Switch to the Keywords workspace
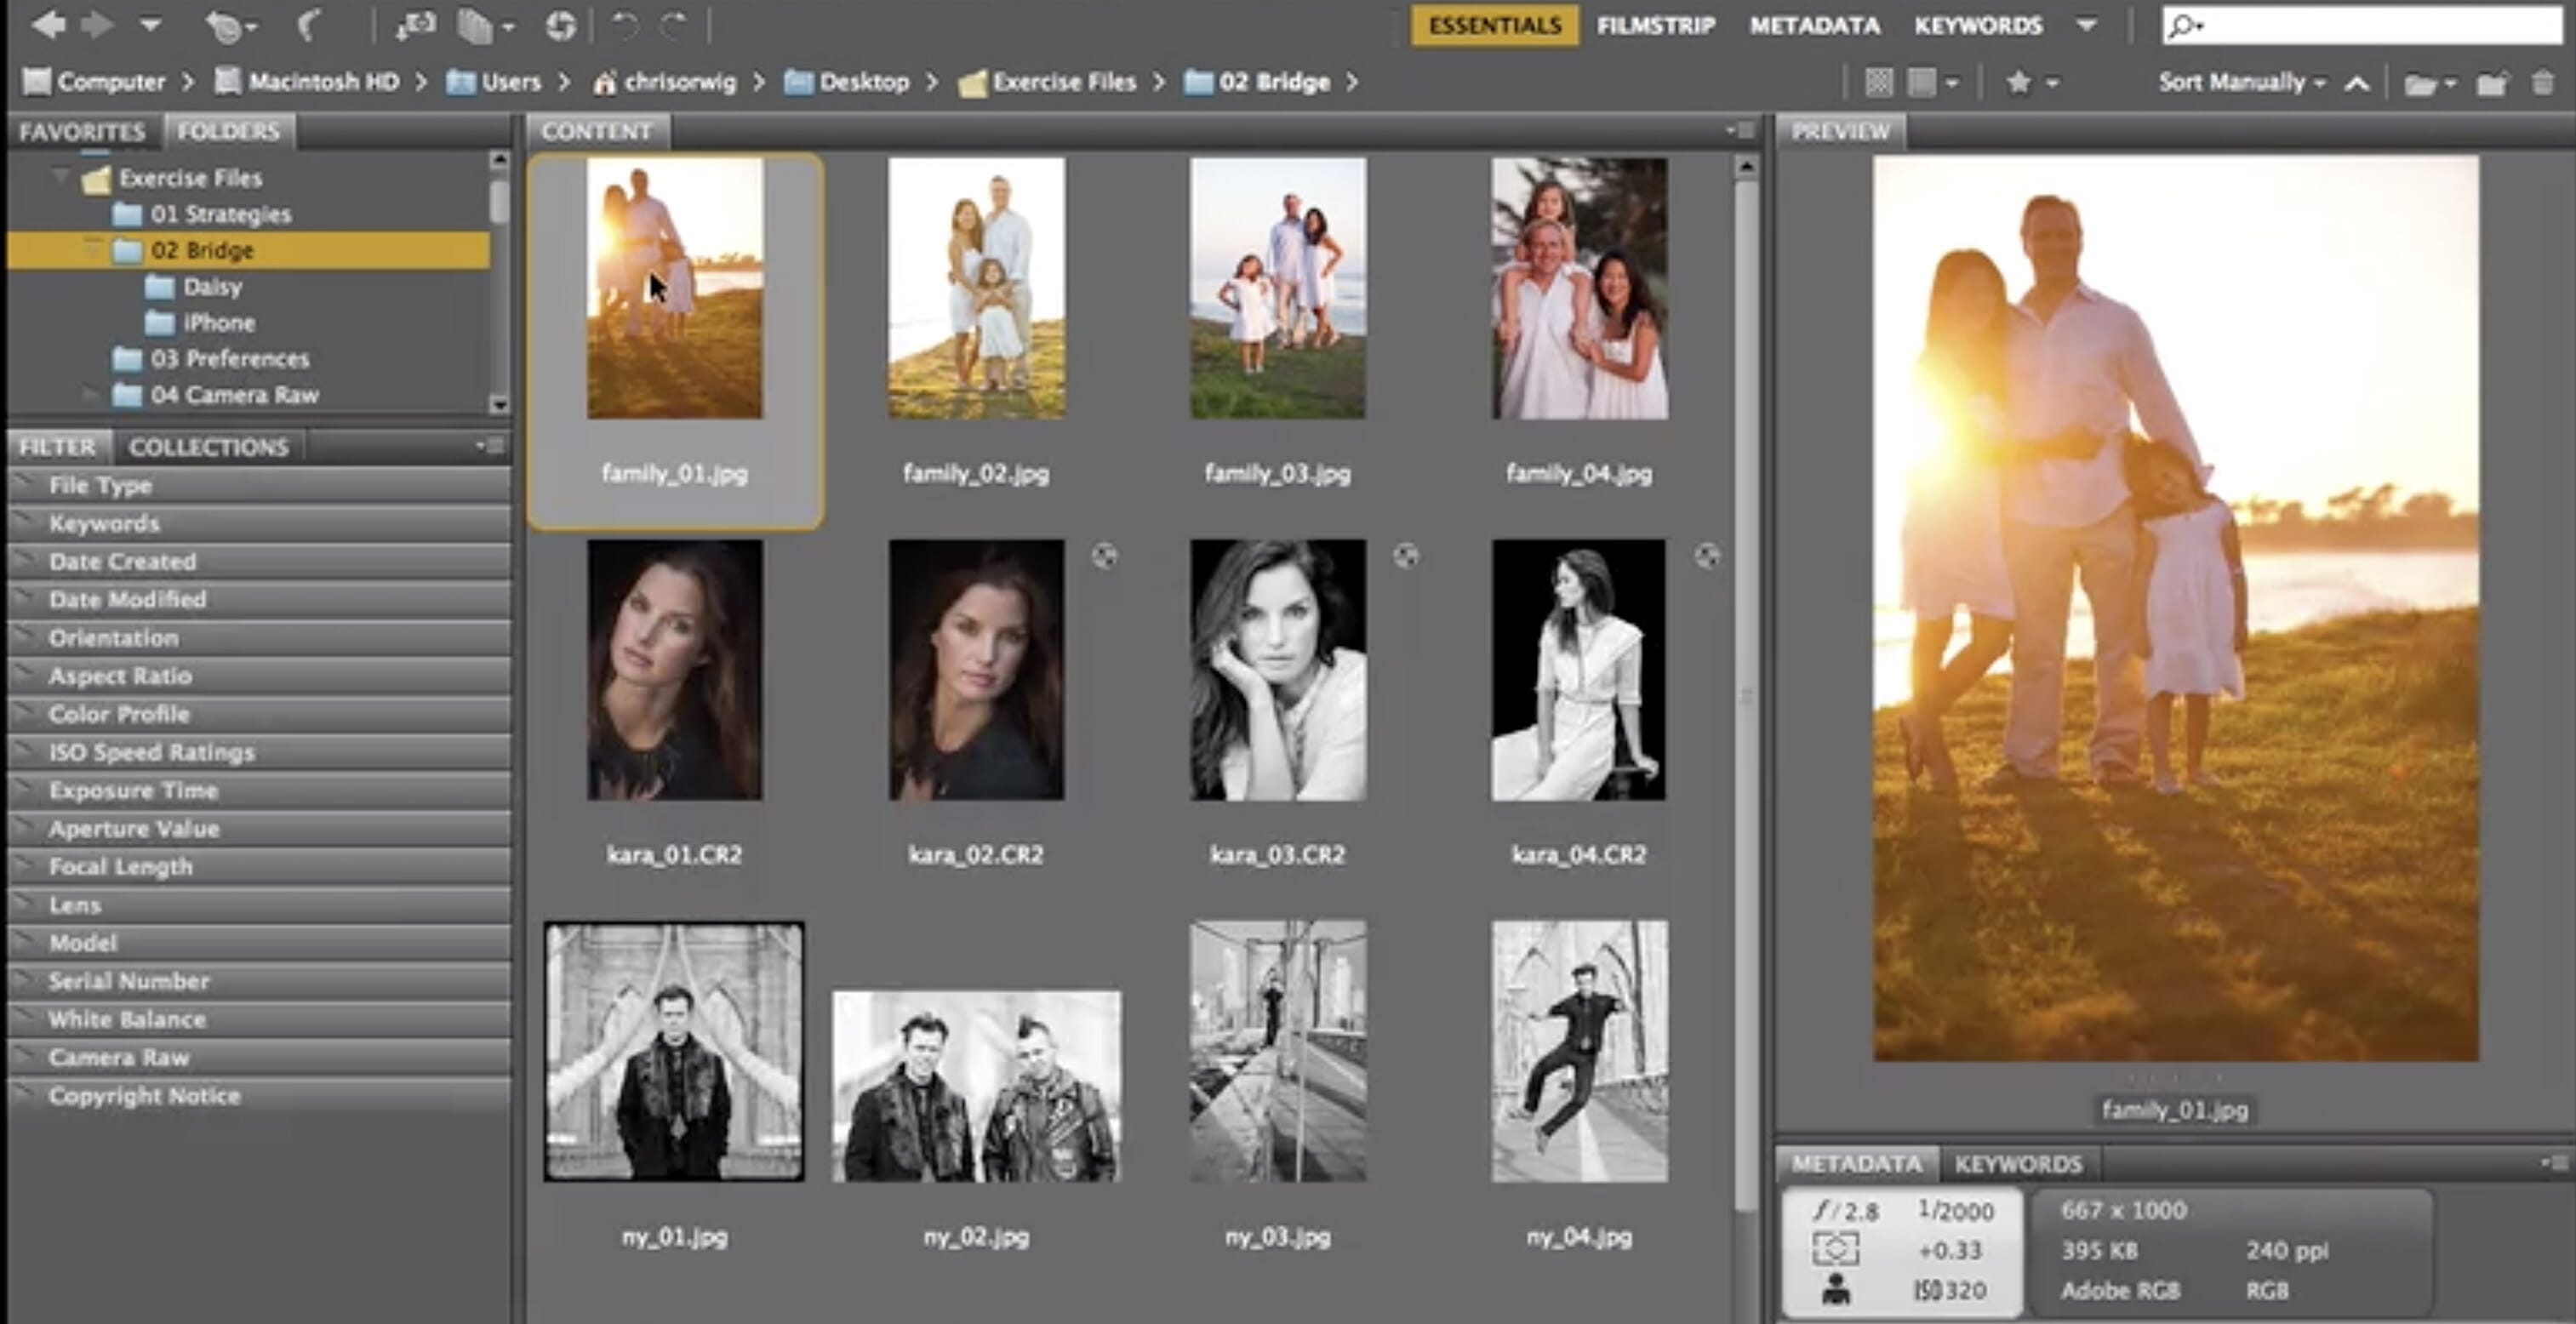 pyautogui.click(x=1978, y=25)
